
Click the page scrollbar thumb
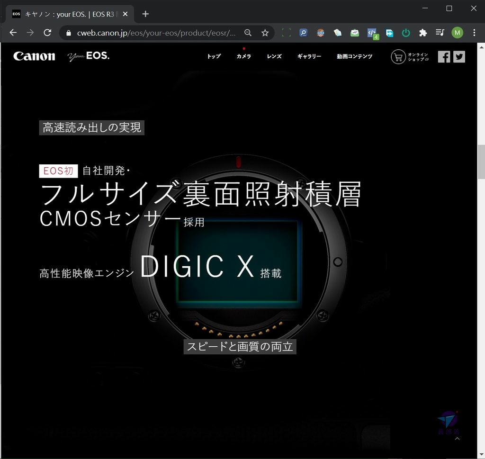pos(481,162)
